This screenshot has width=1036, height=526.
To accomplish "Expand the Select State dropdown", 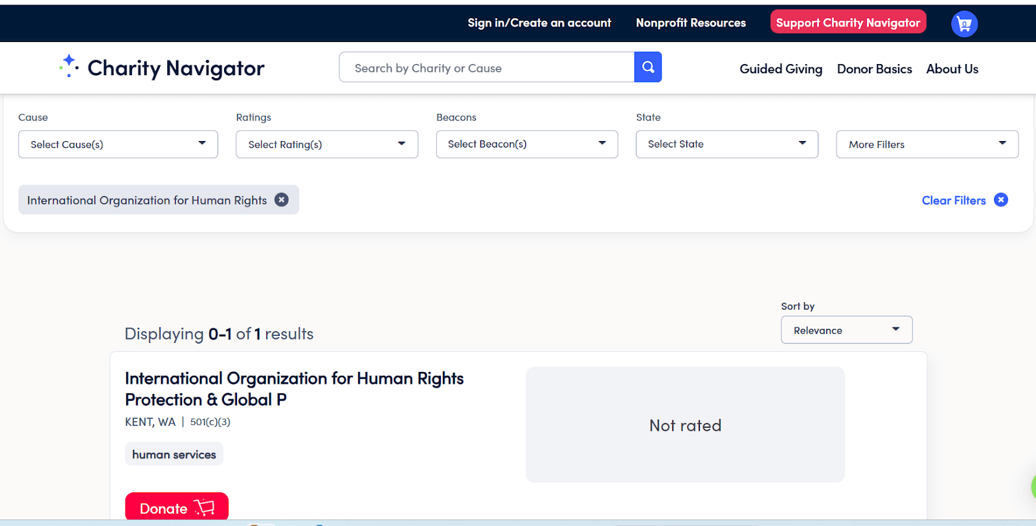I will click(726, 144).
